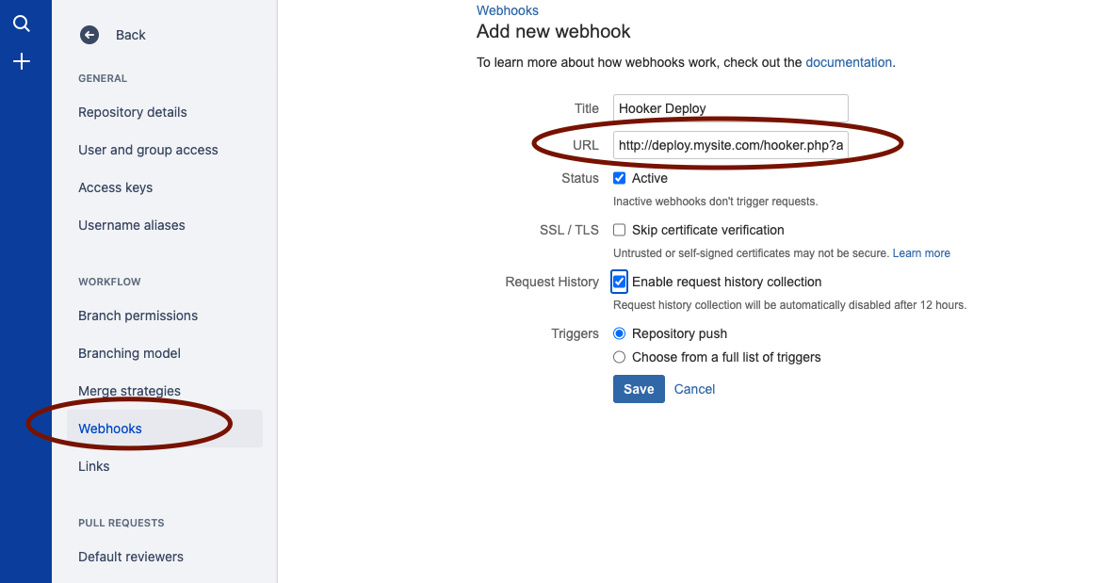Choose from a full list of triggers
The image size is (1119, 583).
pyautogui.click(x=620, y=357)
